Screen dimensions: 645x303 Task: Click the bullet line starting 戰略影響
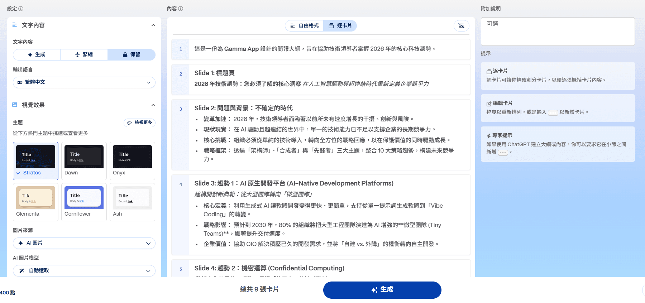click(x=322, y=229)
